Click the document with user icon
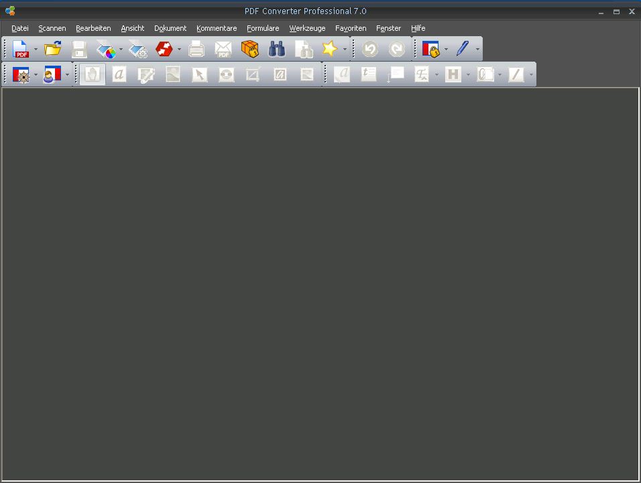Screen dimensions: 641x483 (52, 75)
